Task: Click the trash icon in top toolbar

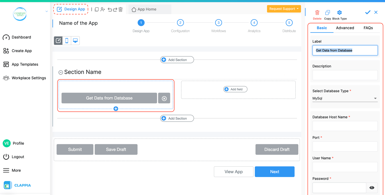Action: [x=121, y=10]
